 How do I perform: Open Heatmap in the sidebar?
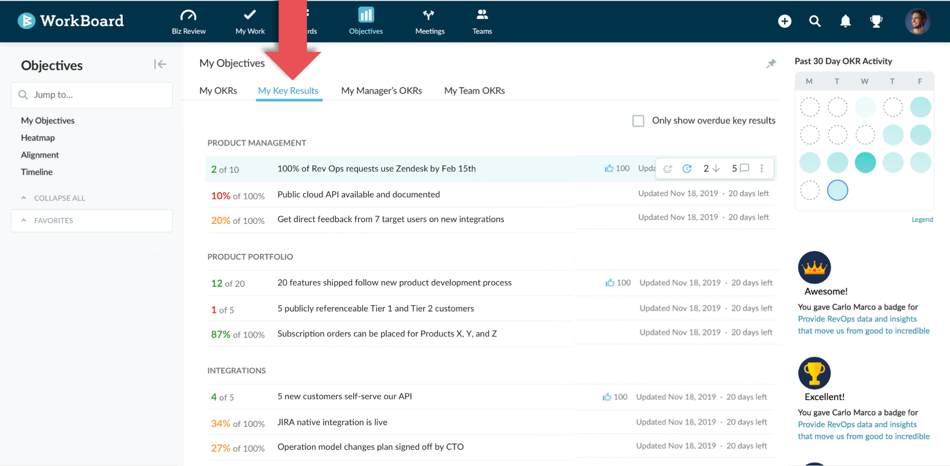pyautogui.click(x=38, y=138)
